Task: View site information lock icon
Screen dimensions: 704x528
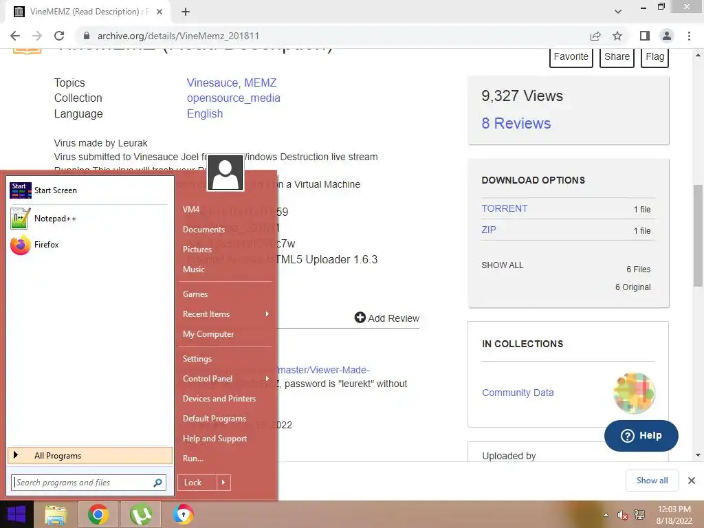Action: 87,36
